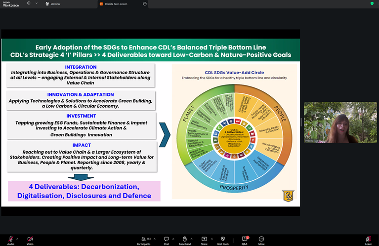Expand the Raise hand options caret
Viewport: 379px width, 246px height.
point(192,239)
